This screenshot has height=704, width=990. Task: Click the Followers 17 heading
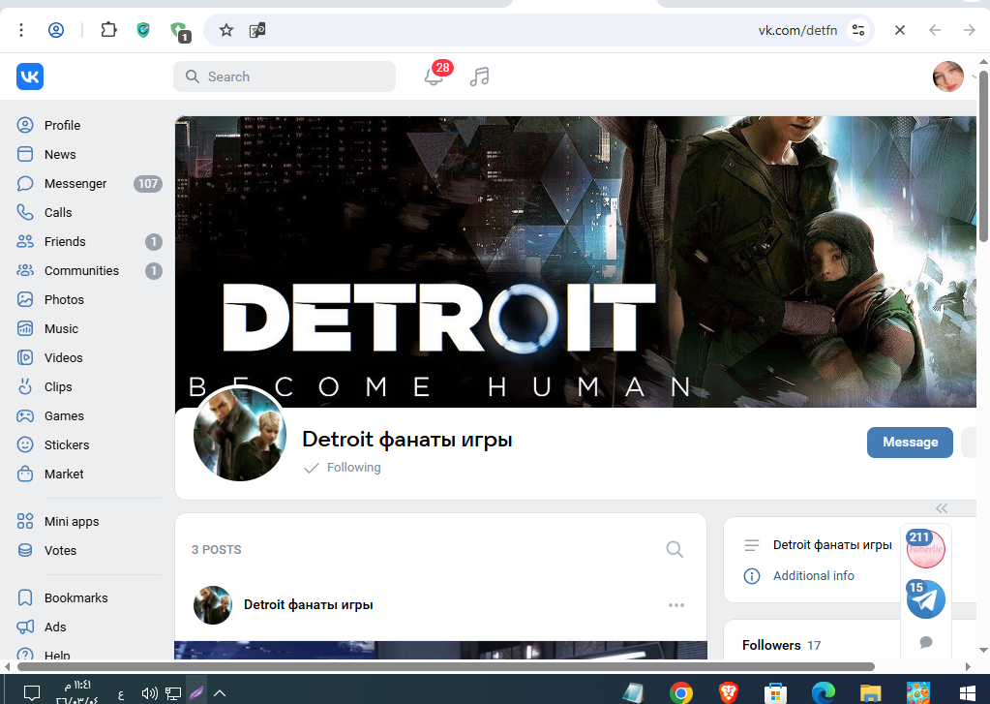click(x=781, y=645)
